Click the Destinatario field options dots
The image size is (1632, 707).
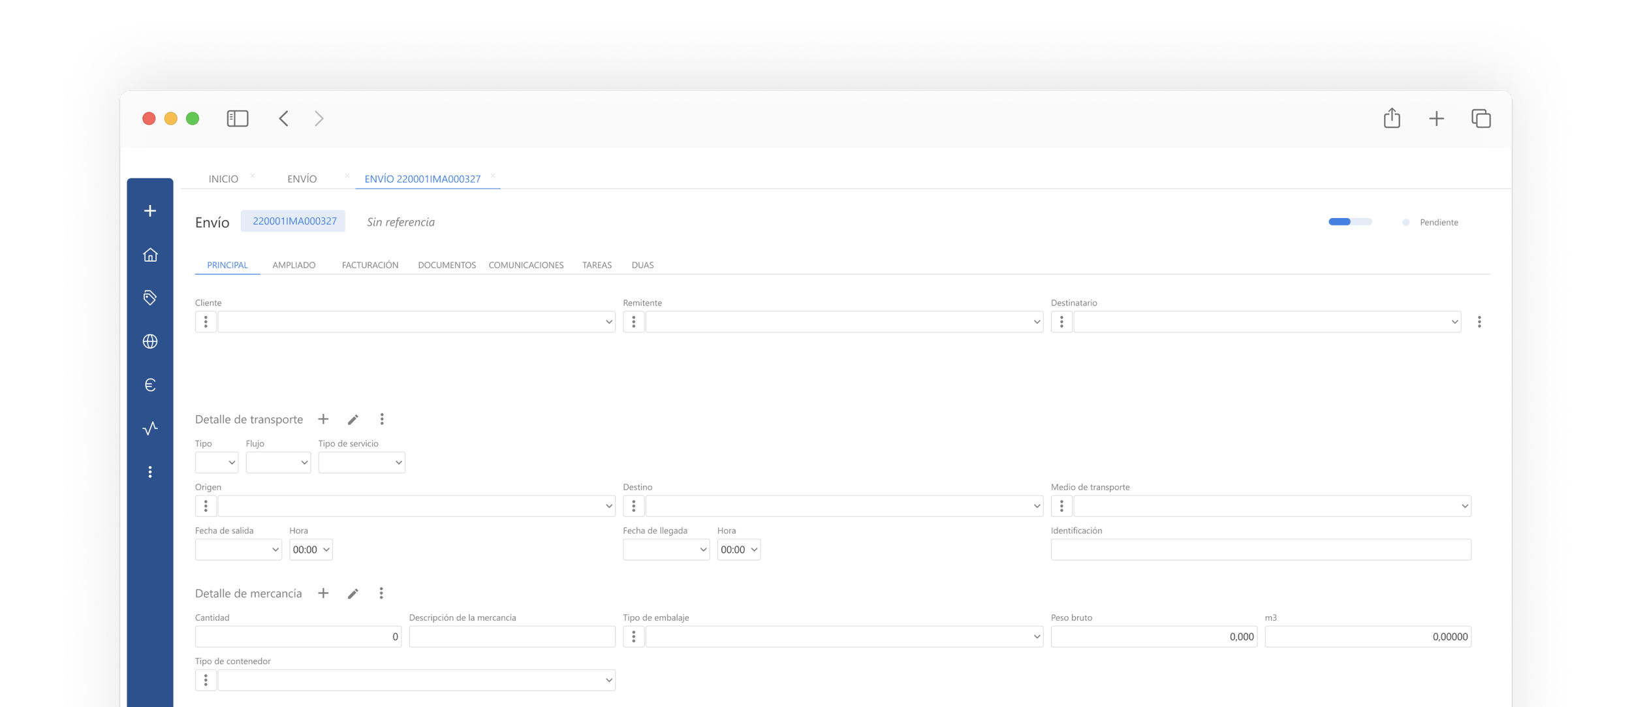point(1061,322)
